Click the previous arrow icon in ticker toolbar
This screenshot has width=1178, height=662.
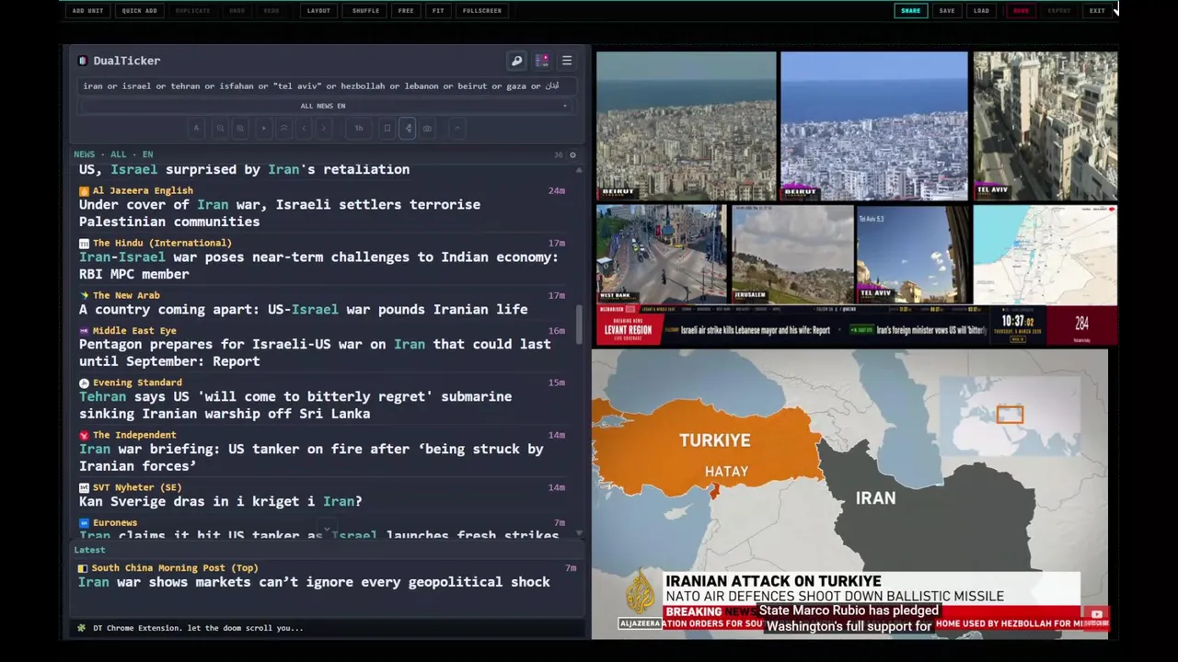tap(305, 129)
